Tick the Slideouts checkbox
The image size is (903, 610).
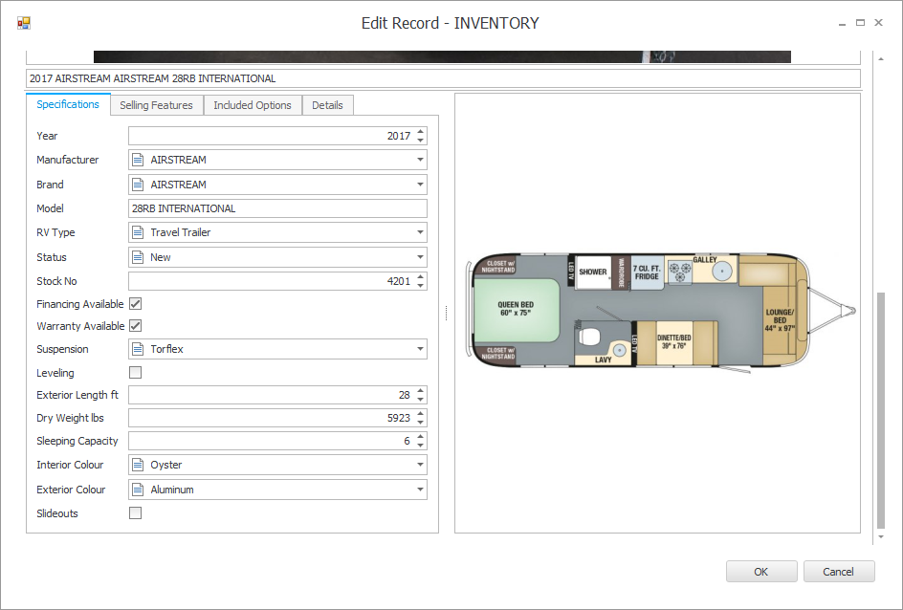coord(135,513)
